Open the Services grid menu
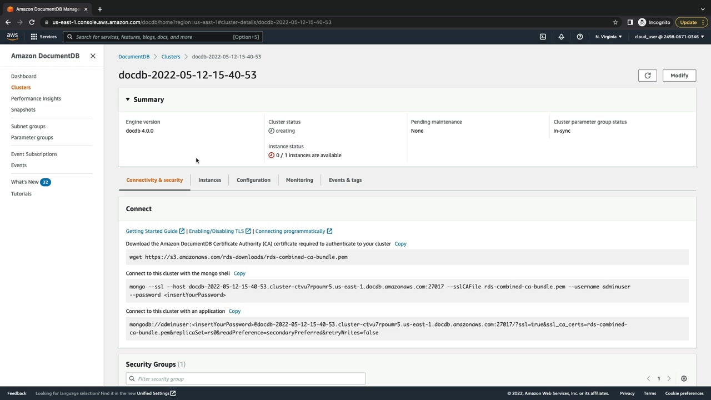 [43, 37]
